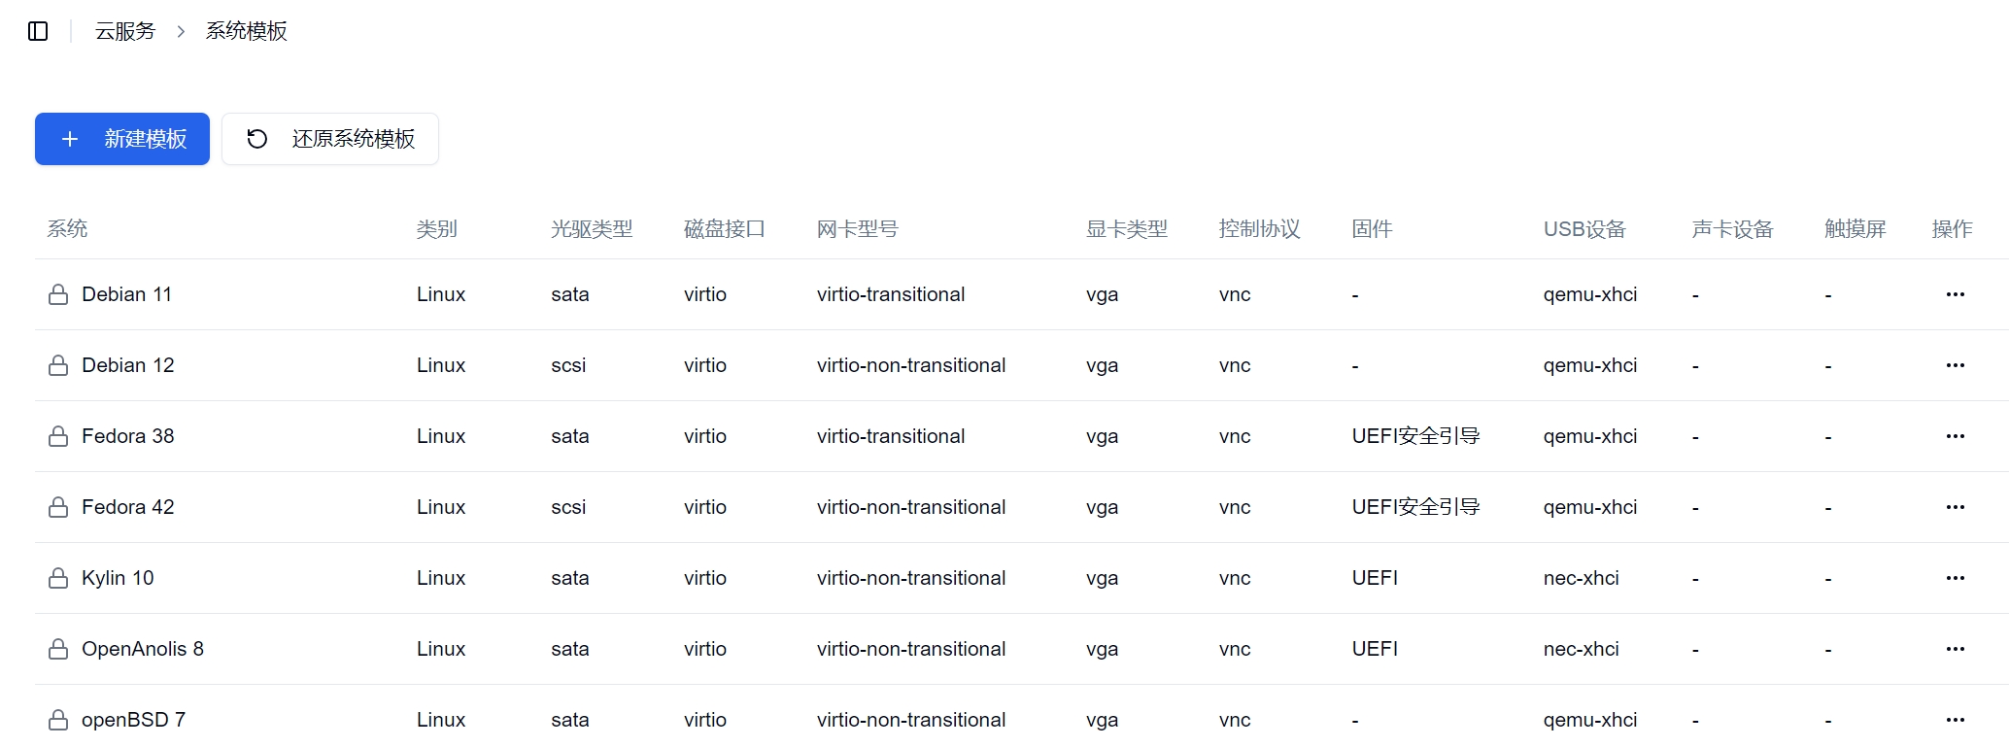Image resolution: width=2009 pixels, height=747 pixels.
Task: Open the ellipsis menu for Kylin 10
Action: click(x=1956, y=578)
